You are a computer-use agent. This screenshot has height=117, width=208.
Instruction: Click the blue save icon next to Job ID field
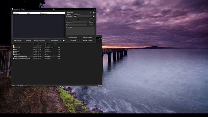pyautogui.click(x=94, y=16)
